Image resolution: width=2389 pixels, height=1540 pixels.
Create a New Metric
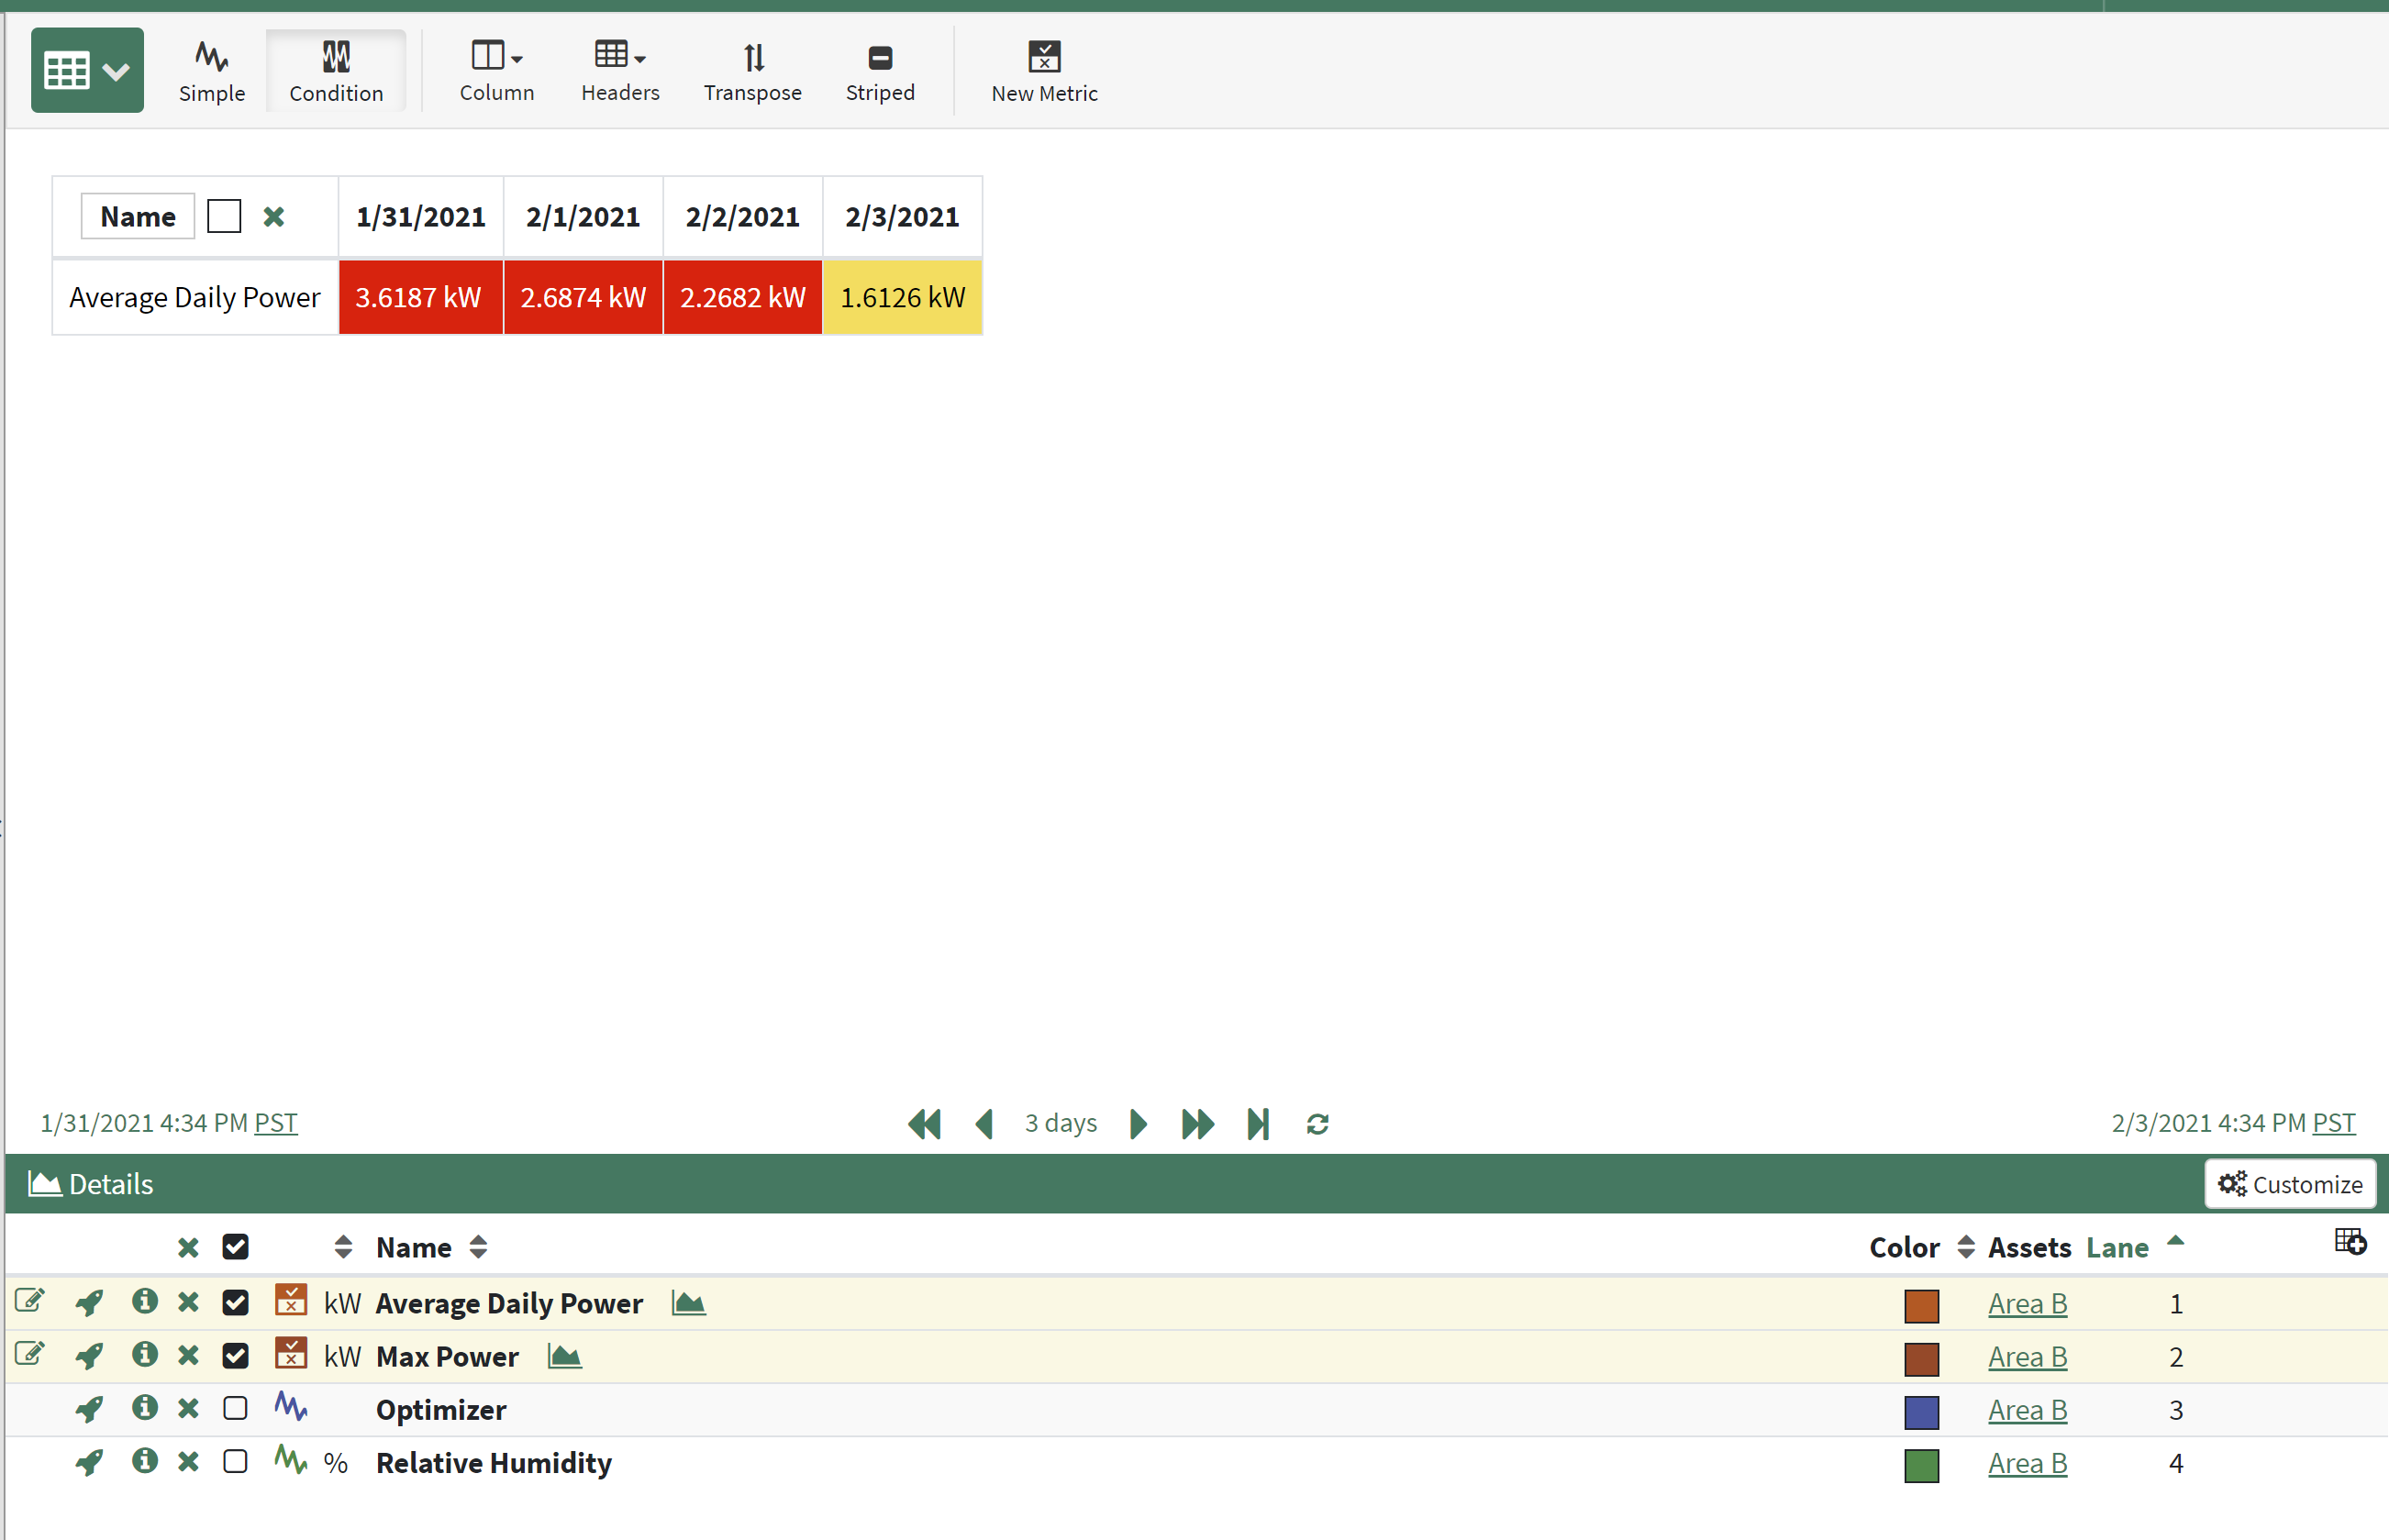[1043, 70]
